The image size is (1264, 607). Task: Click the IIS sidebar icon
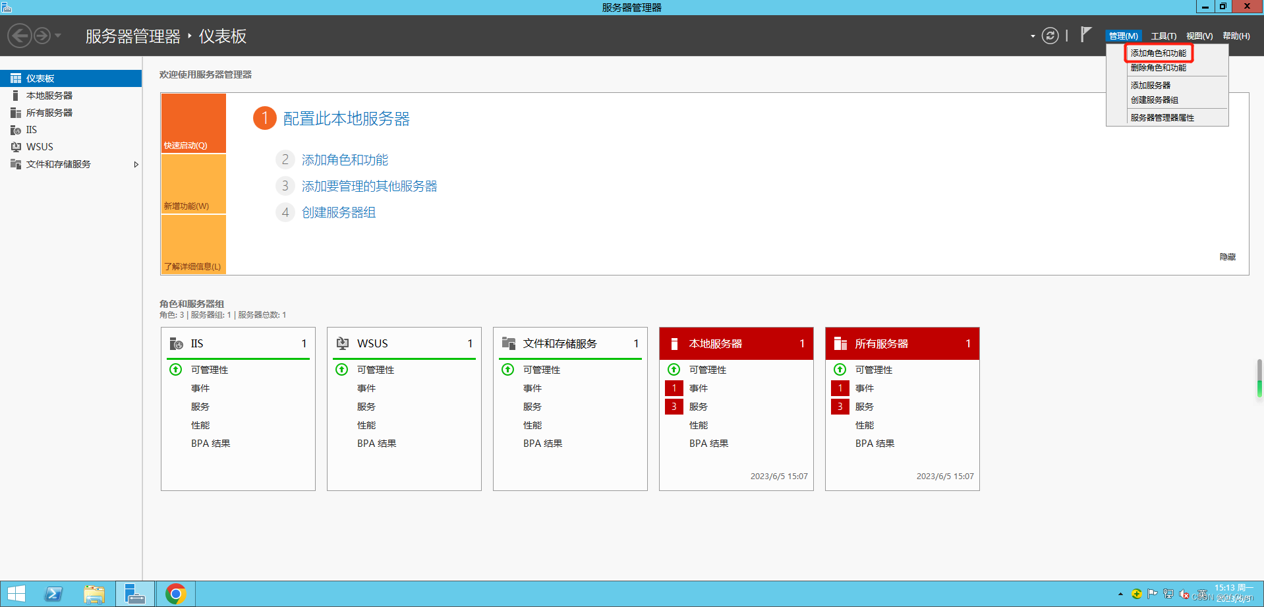click(x=16, y=130)
